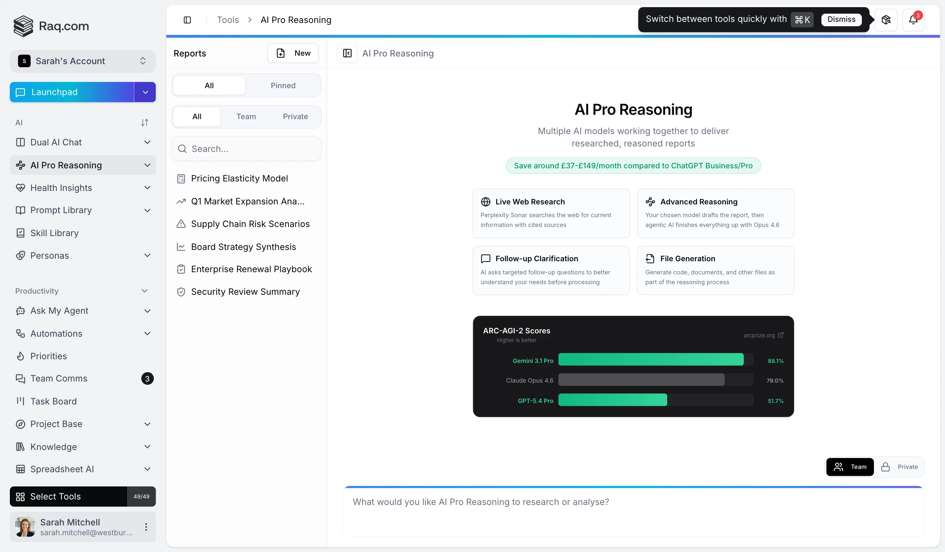This screenshot has width=945, height=552.
Task: Click the AI section sort arrows icon
Action: pyautogui.click(x=144, y=122)
